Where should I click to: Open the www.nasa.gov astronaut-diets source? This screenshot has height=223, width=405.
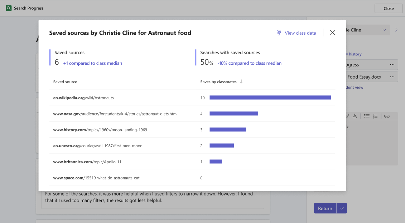point(115,114)
